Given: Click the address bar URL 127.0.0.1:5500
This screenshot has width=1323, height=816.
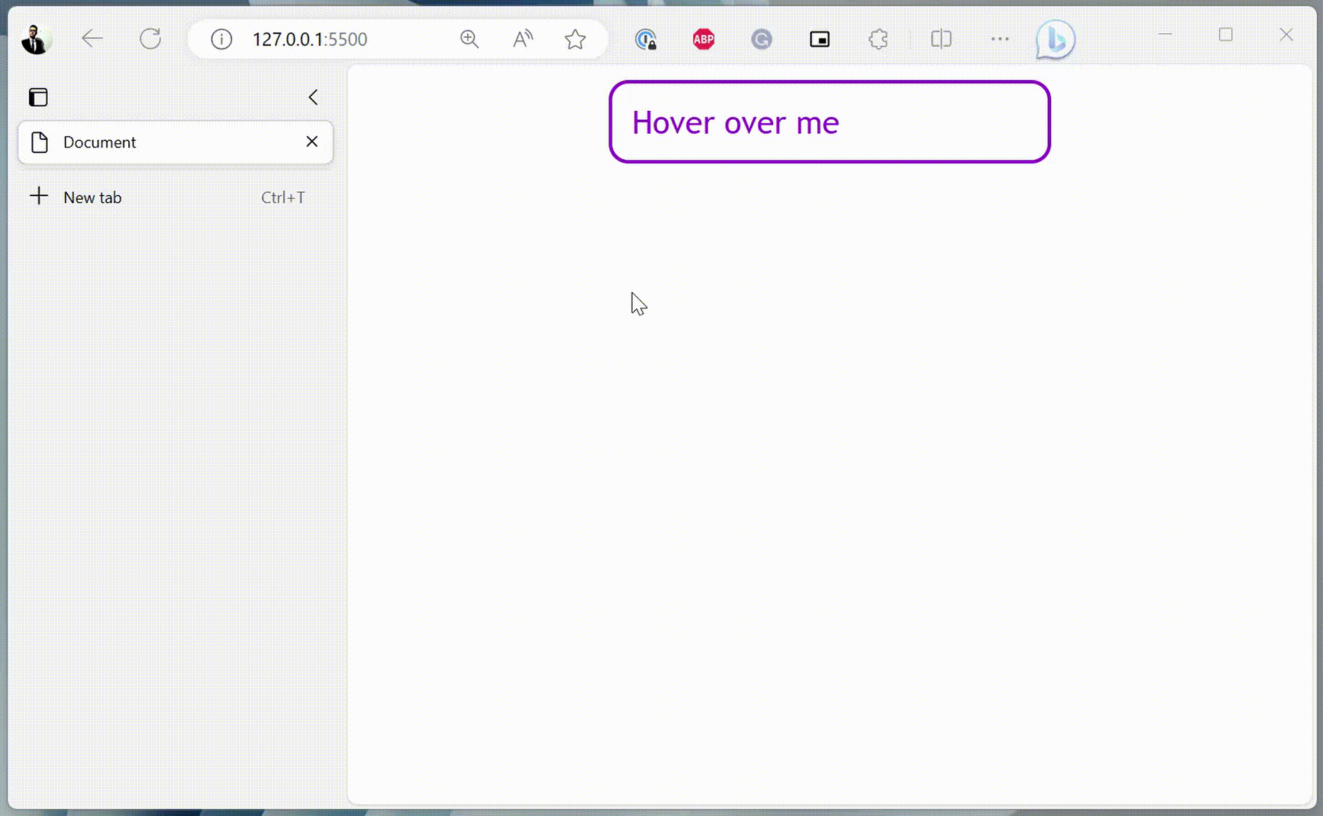Looking at the screenshot, I should tap(310, 39).
